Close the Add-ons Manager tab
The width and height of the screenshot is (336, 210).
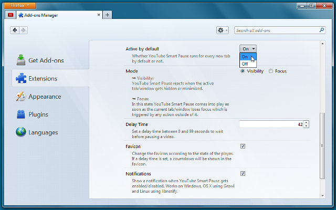tap(99, 15)
